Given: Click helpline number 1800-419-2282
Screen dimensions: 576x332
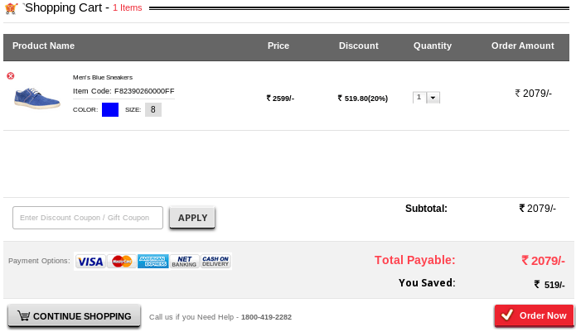Looking at the screenshot, I should [x=266, y=317].
